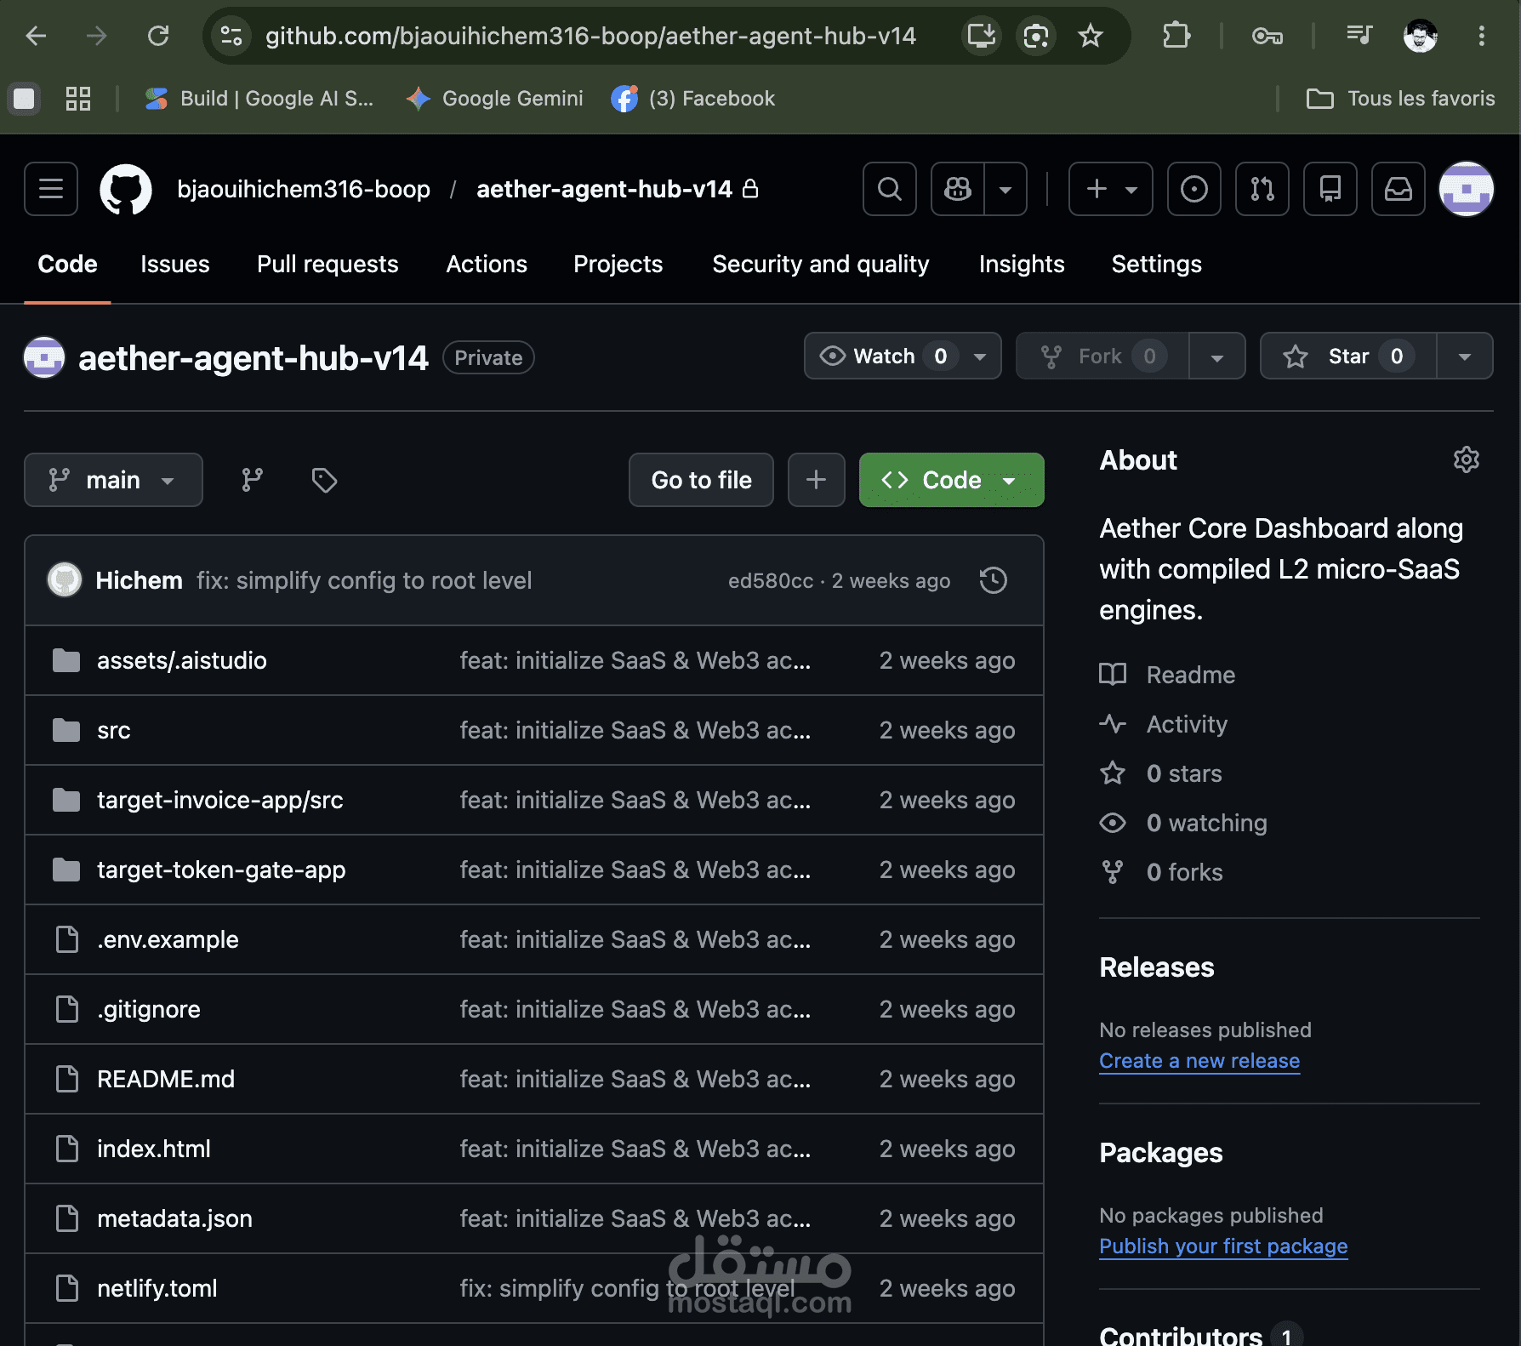Image resolution: width=1521 pixels, height=1346 pixels.
Task: Switch to the Settings tab
Action: [1157, 265]
